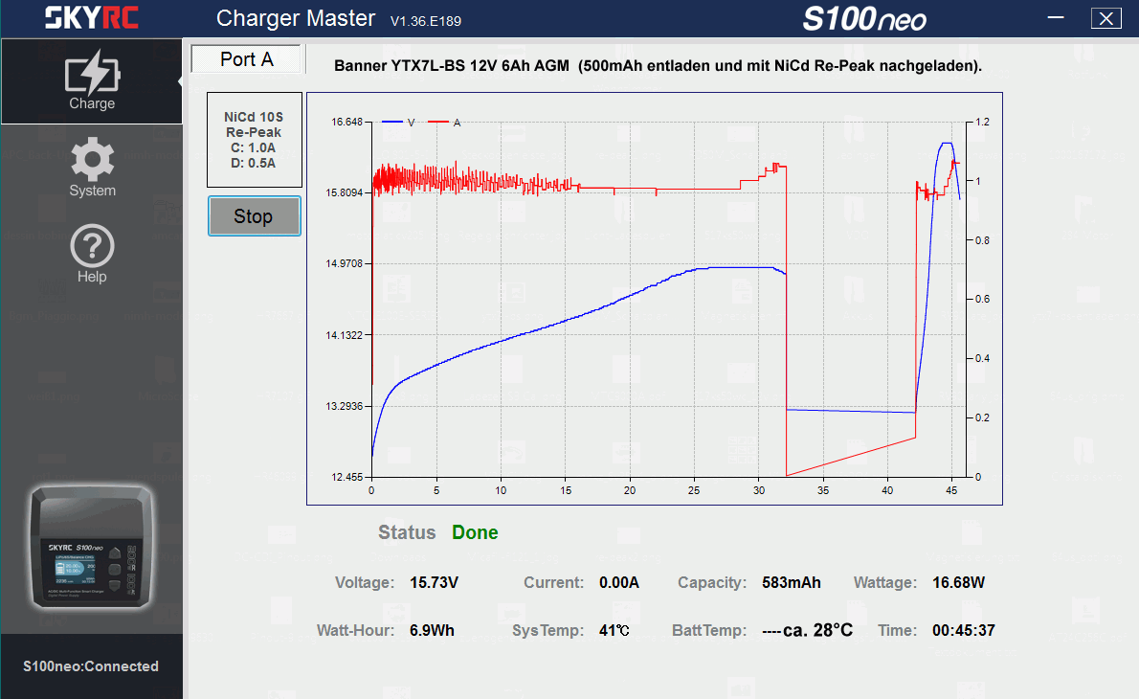This screenshot has width=1139, height=699.
Task: Minimize the Charger Master window
Action: pos(1057,18)
